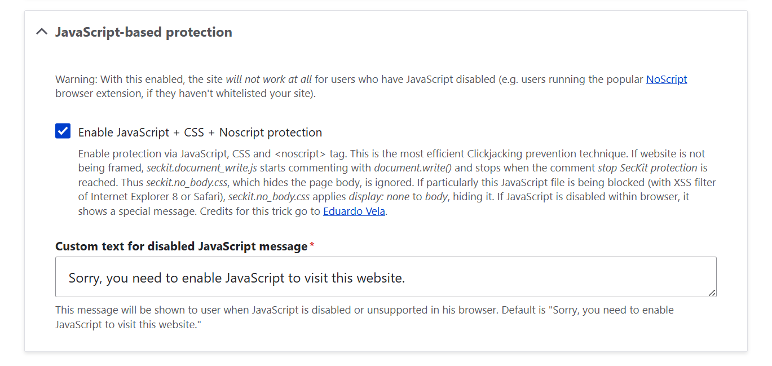
Task: Uncheck Enable JavaScript + CSS + Noscript protection
Action: click(63, 131)
